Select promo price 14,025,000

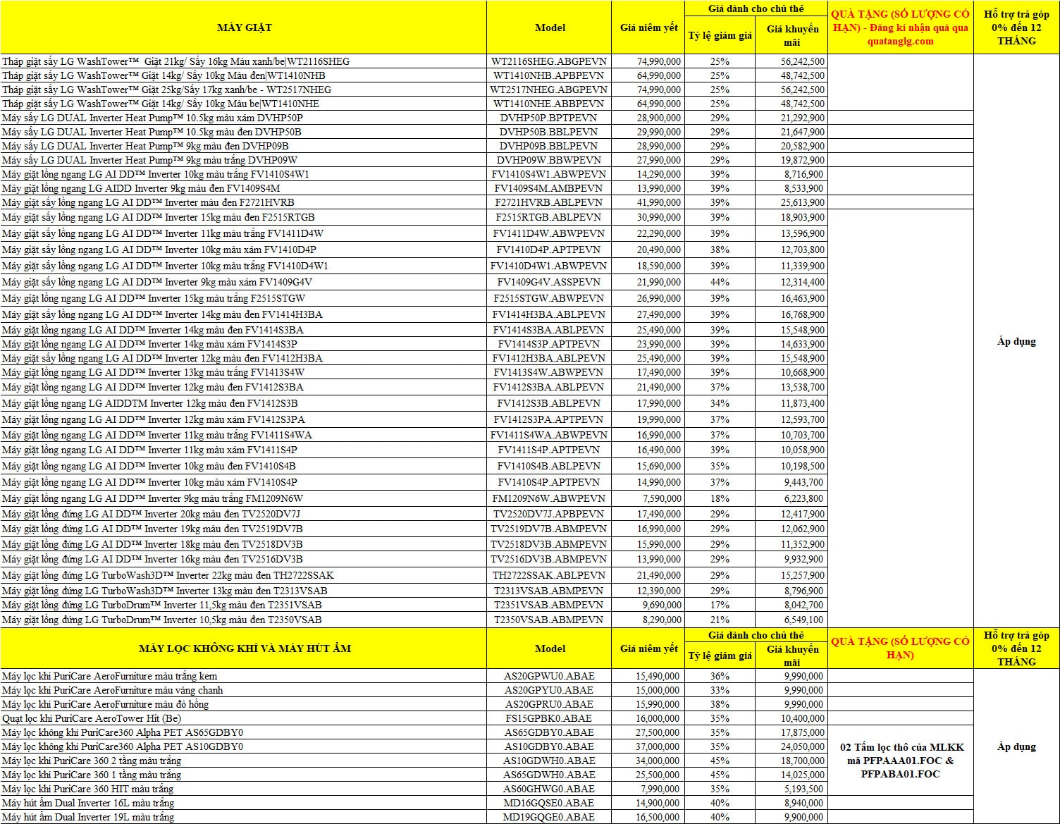point(791,775)
